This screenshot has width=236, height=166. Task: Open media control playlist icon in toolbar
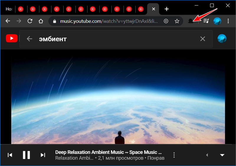click(x=206, y=21)
